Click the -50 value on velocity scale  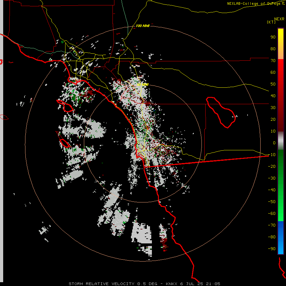(272, 202)
